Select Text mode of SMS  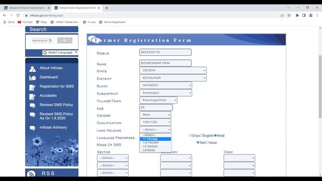198,142
